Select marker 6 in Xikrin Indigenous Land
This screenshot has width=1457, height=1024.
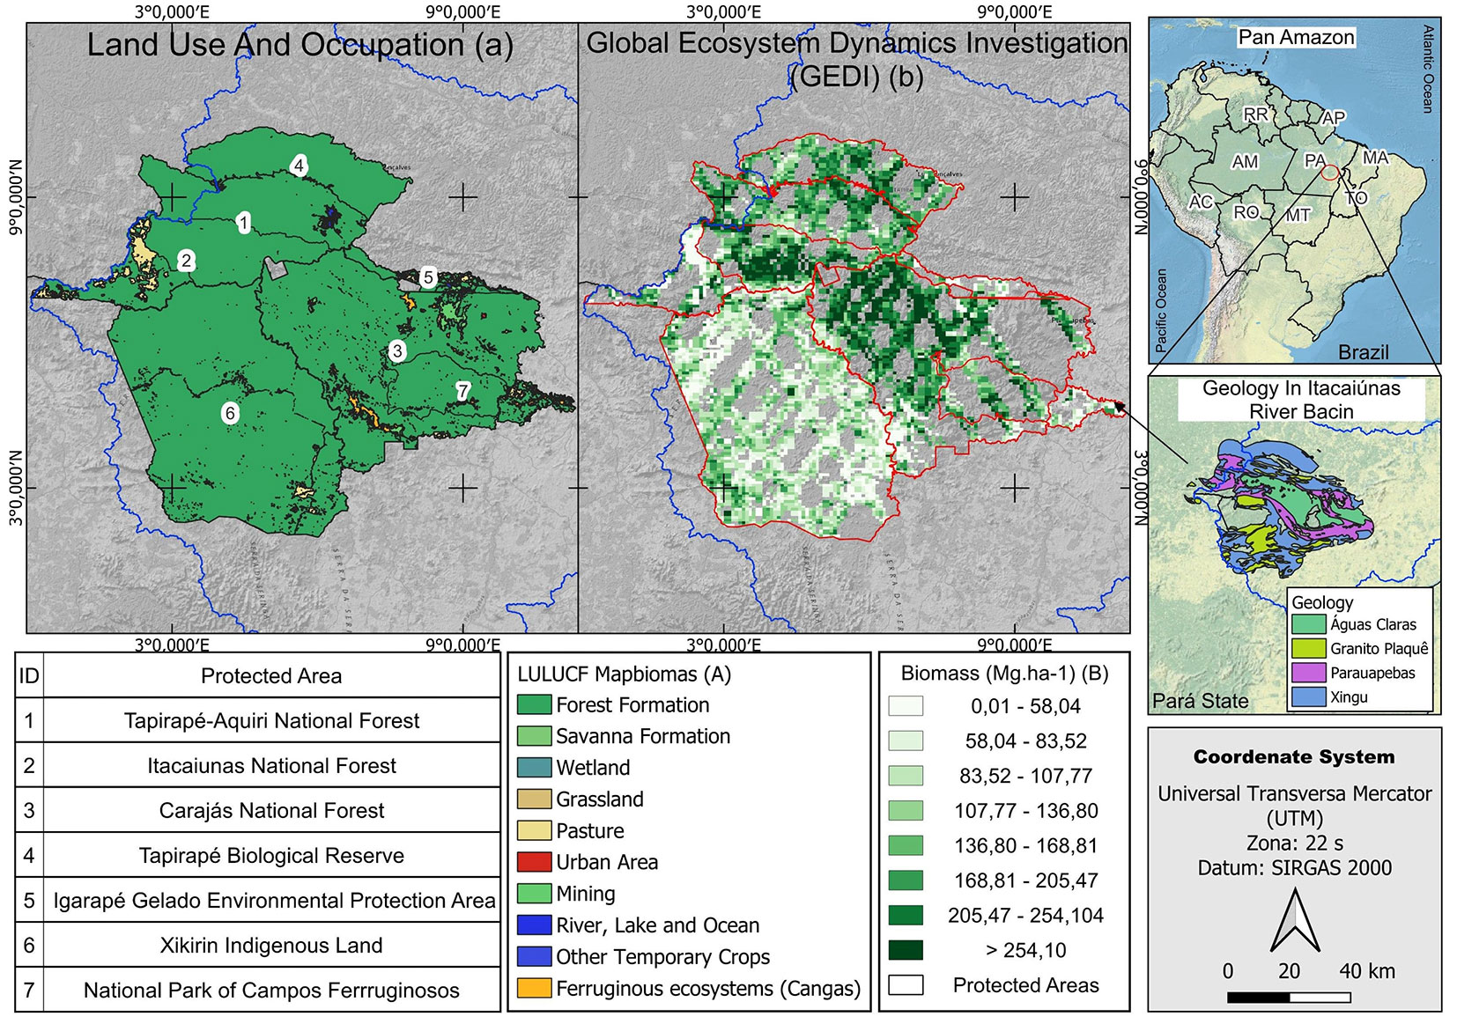(230, 413)
